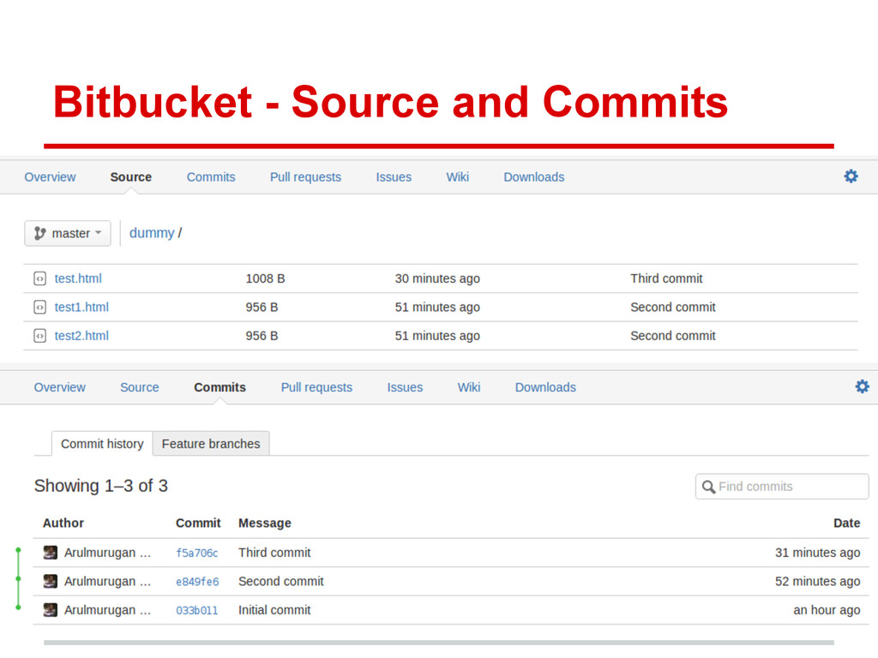878x658 pixels.
Task: Click 51 minutes ago for test2.html
Action: click(x=437, y=336)
